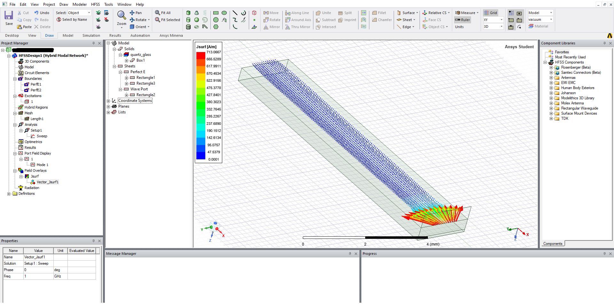Expand the Definitions tree node
614x304 pixels.
[9, 194]
